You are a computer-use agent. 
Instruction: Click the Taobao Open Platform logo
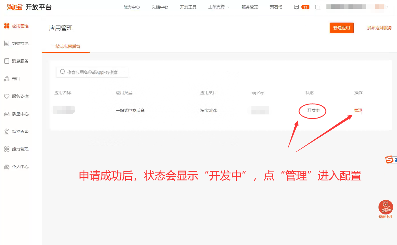tap(29, 7)
